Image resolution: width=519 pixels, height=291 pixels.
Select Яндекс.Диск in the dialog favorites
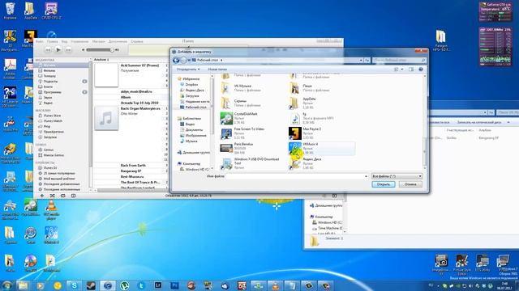195,90
